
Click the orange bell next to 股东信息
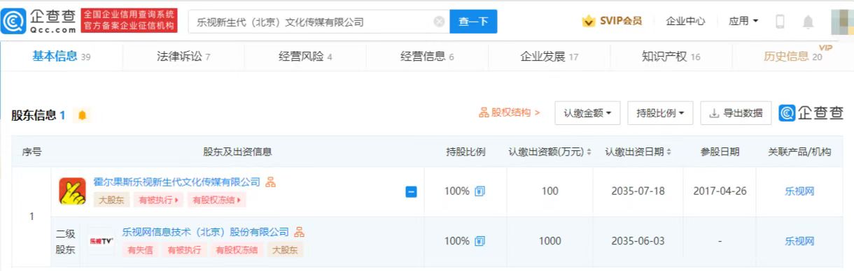tap(83, 115)
